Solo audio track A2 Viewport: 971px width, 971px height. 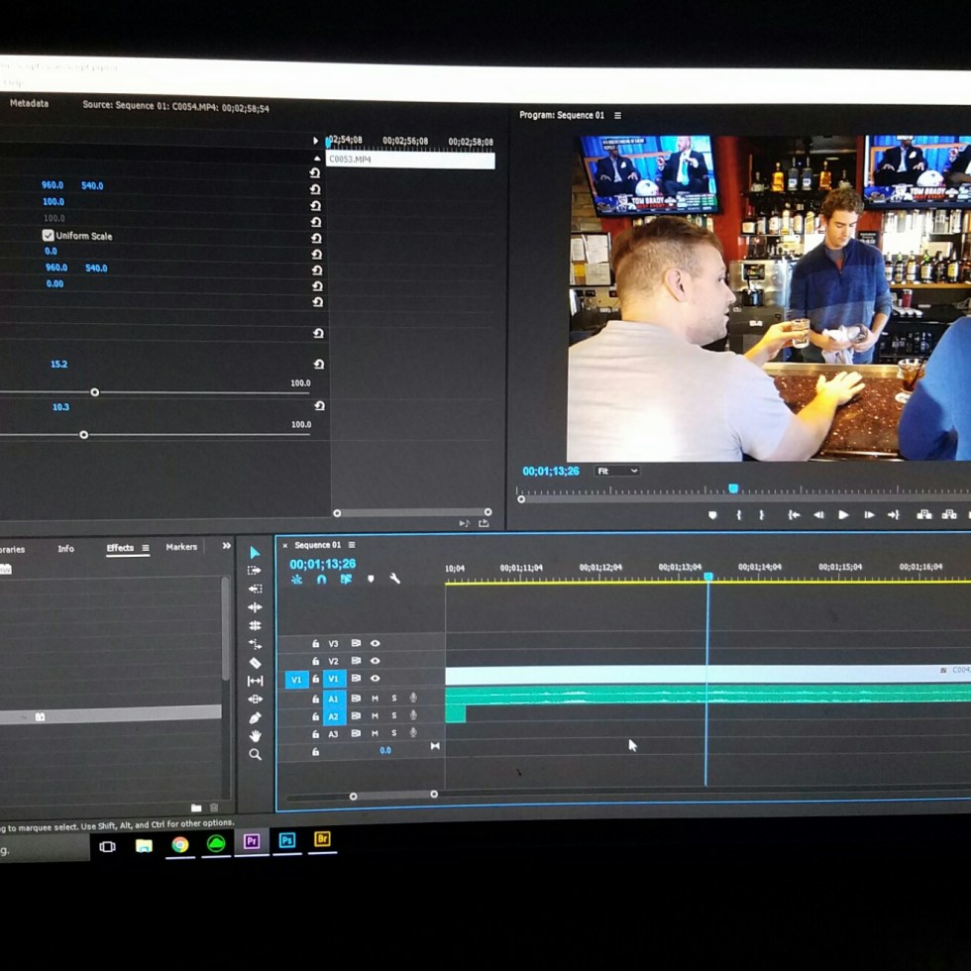pyautogui.click(x=393, y=716)
